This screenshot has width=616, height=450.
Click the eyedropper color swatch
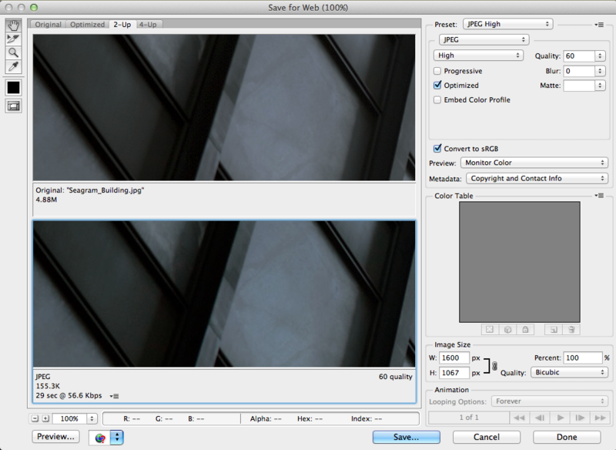tap(12, 87)
